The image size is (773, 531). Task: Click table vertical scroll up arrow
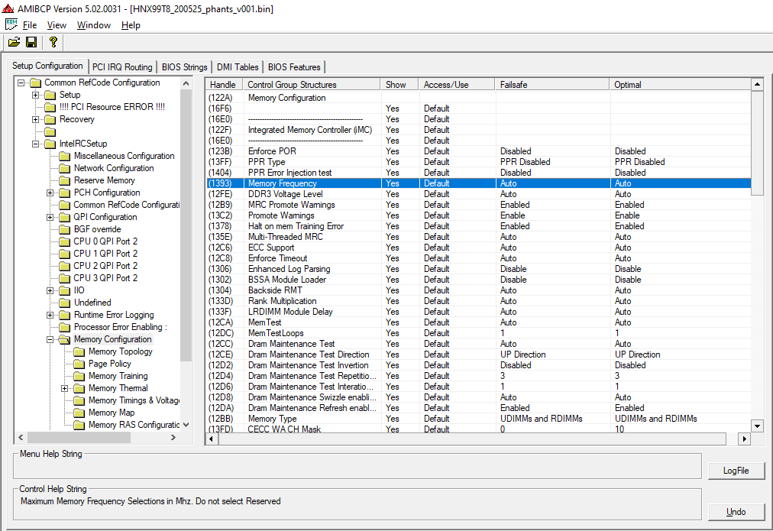tap(757, 84)
